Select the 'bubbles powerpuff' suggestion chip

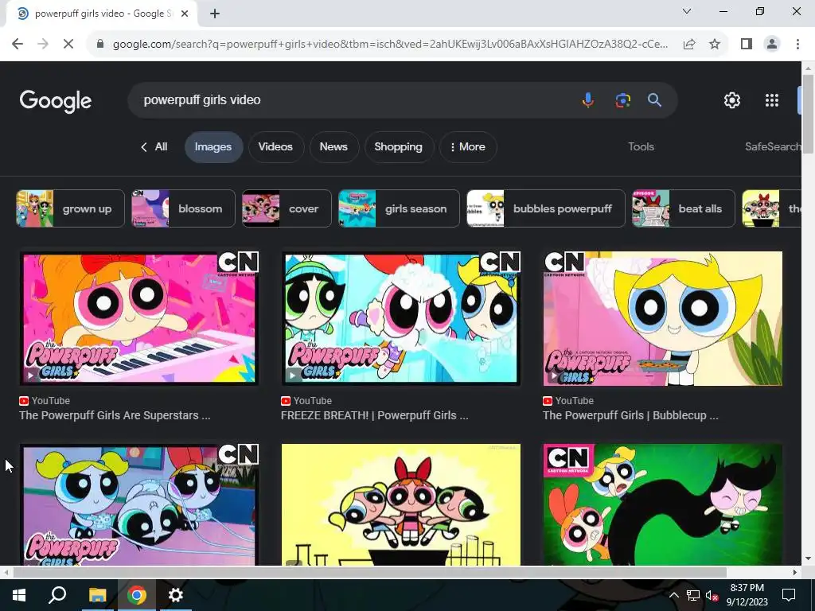pyautogui.click(x=546, y=208)
